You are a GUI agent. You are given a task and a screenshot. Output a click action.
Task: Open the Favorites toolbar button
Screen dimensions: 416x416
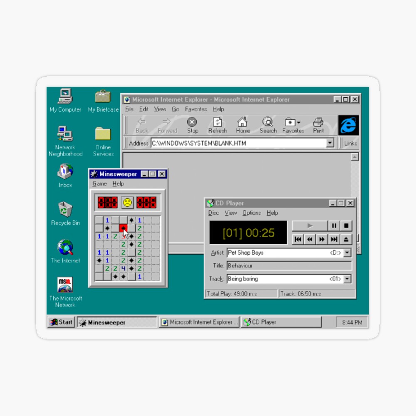(x=293, y=126)
